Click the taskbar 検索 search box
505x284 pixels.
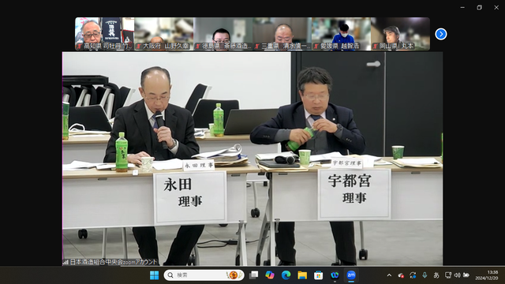click(204, 275)
